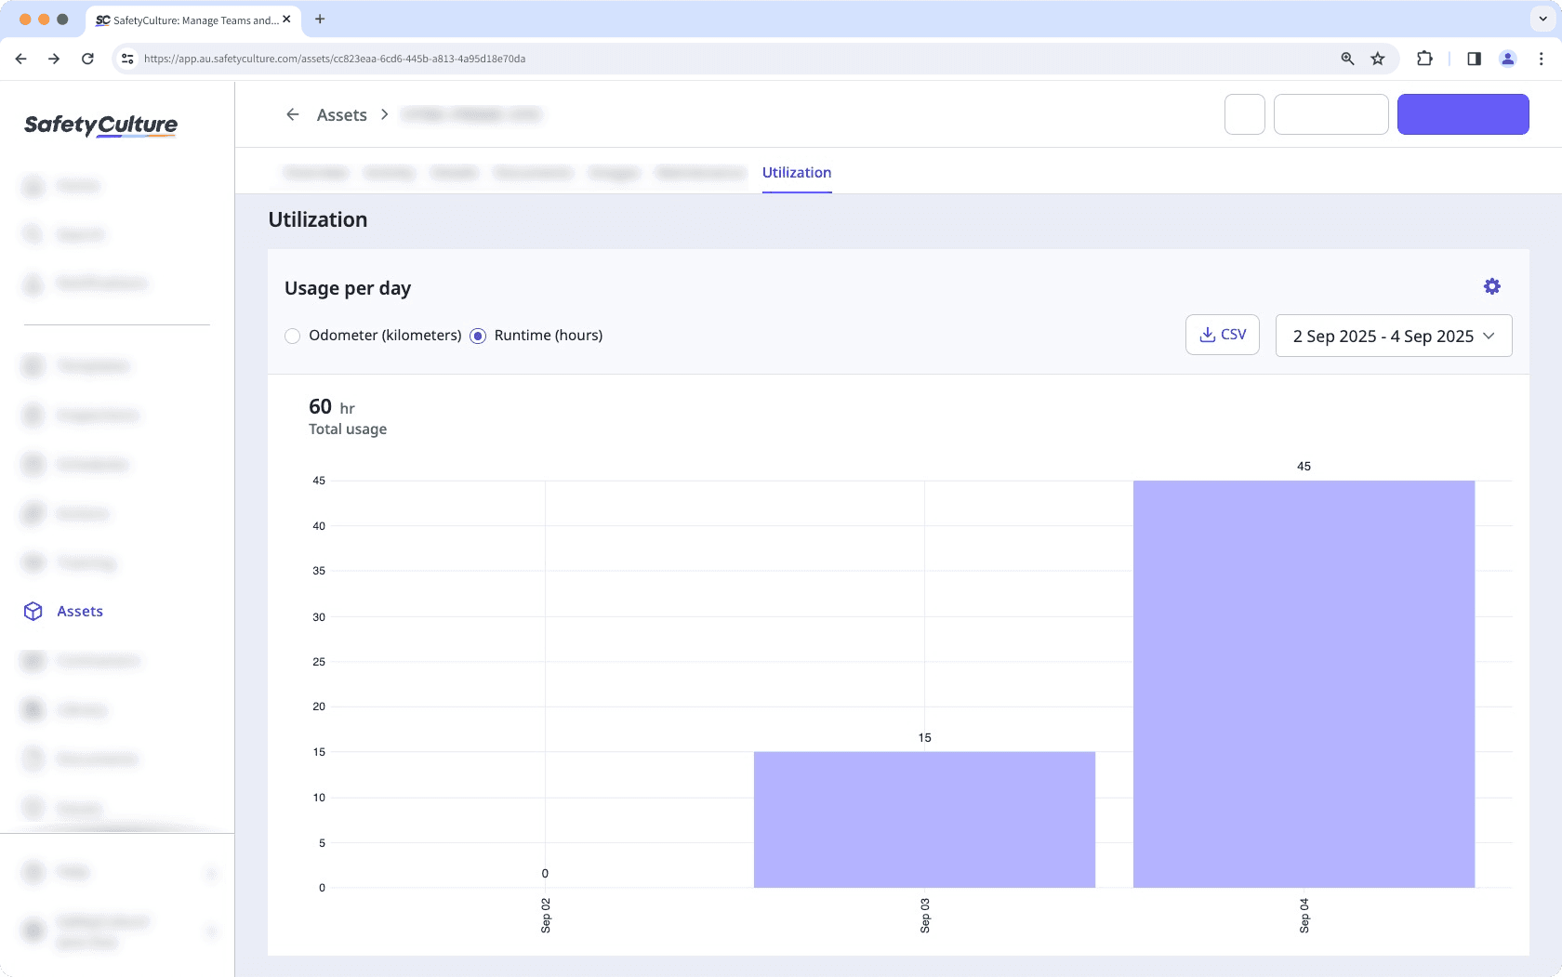Click the back arrow beside Assets breadcrumb
The height and width of the screenshot is (977, 1562).
pyautogui.click(x=293, y=114)
